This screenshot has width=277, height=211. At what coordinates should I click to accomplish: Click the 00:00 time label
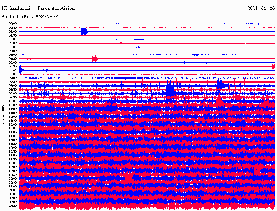tap(13, 24)
